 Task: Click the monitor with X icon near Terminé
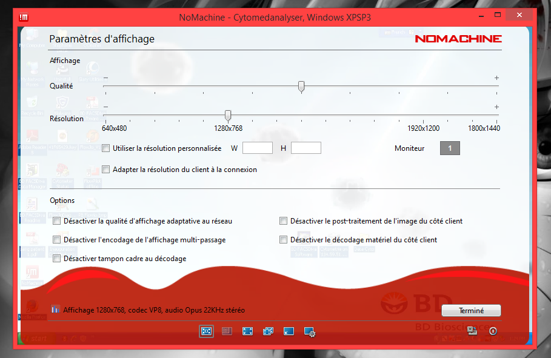(x=472, y=331)
